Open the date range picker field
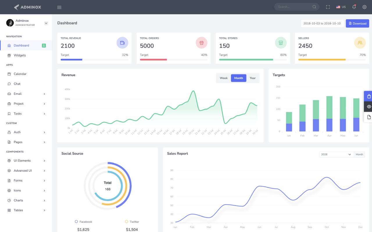Image resolution: width=372 pixels, height=232 pixels. pos(322,23)
